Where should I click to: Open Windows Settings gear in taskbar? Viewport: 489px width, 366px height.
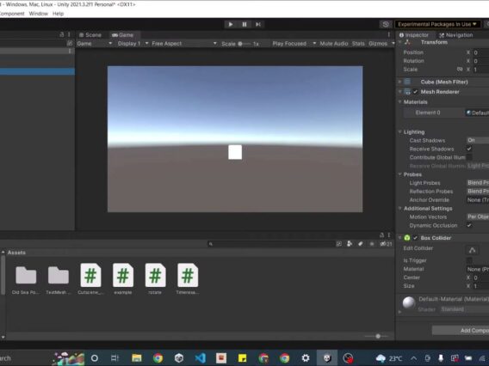click(x=306, y=358)
